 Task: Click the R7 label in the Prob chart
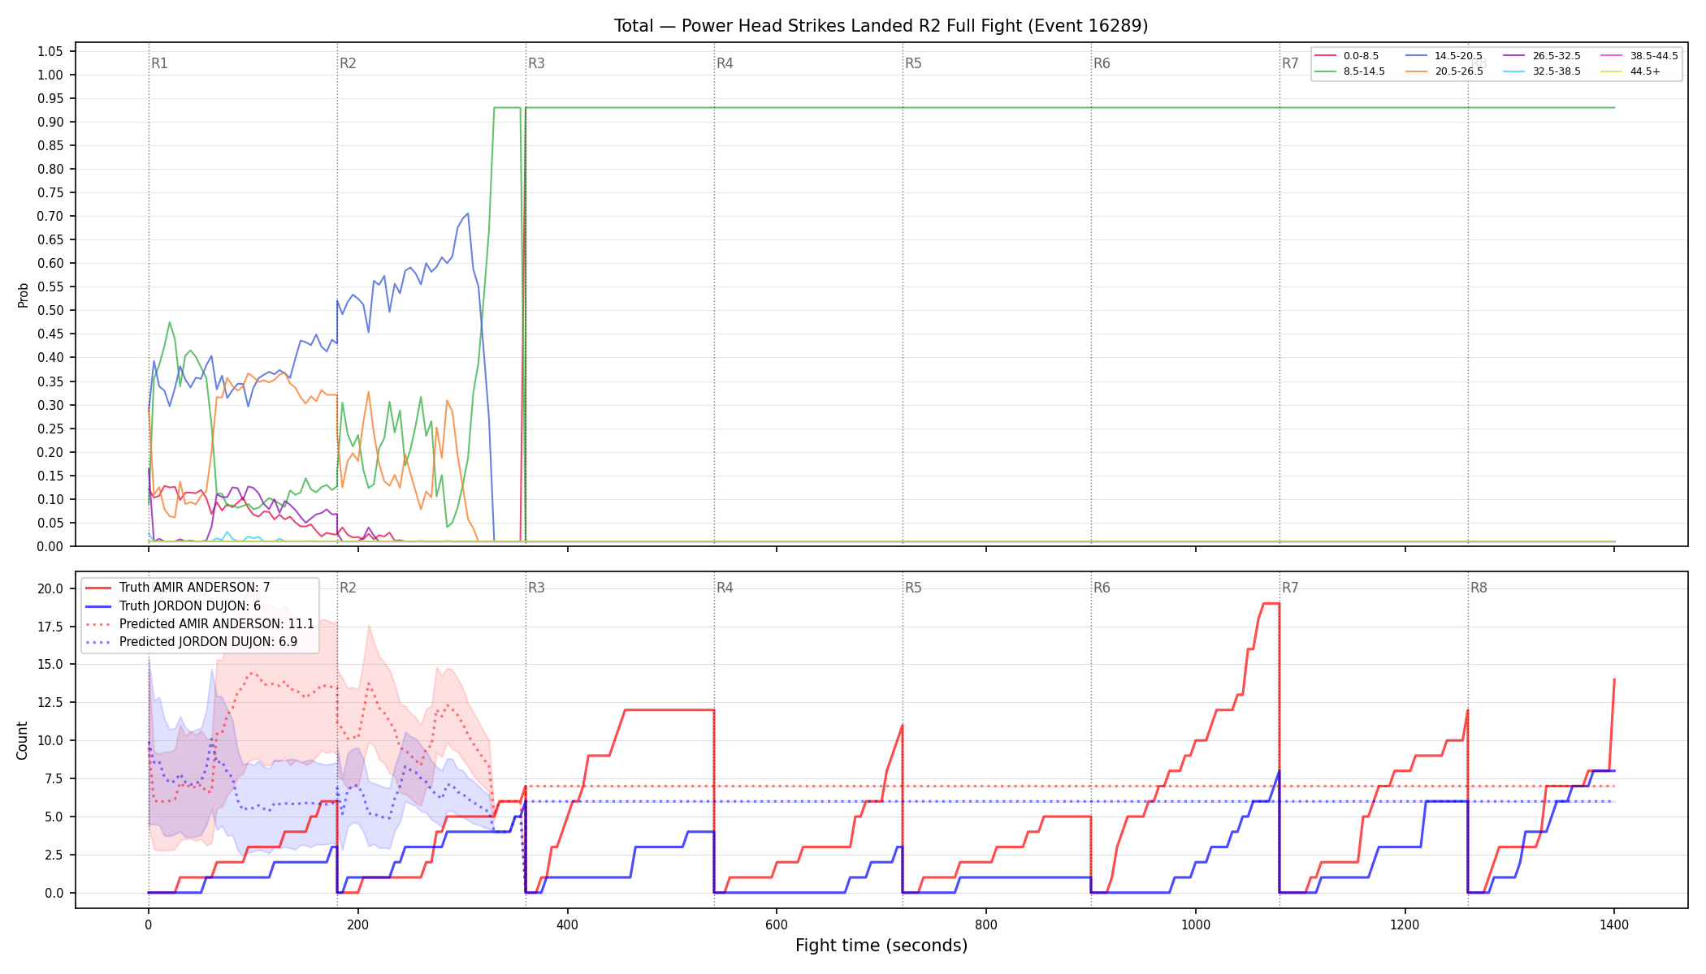(x=1290, y=63)
